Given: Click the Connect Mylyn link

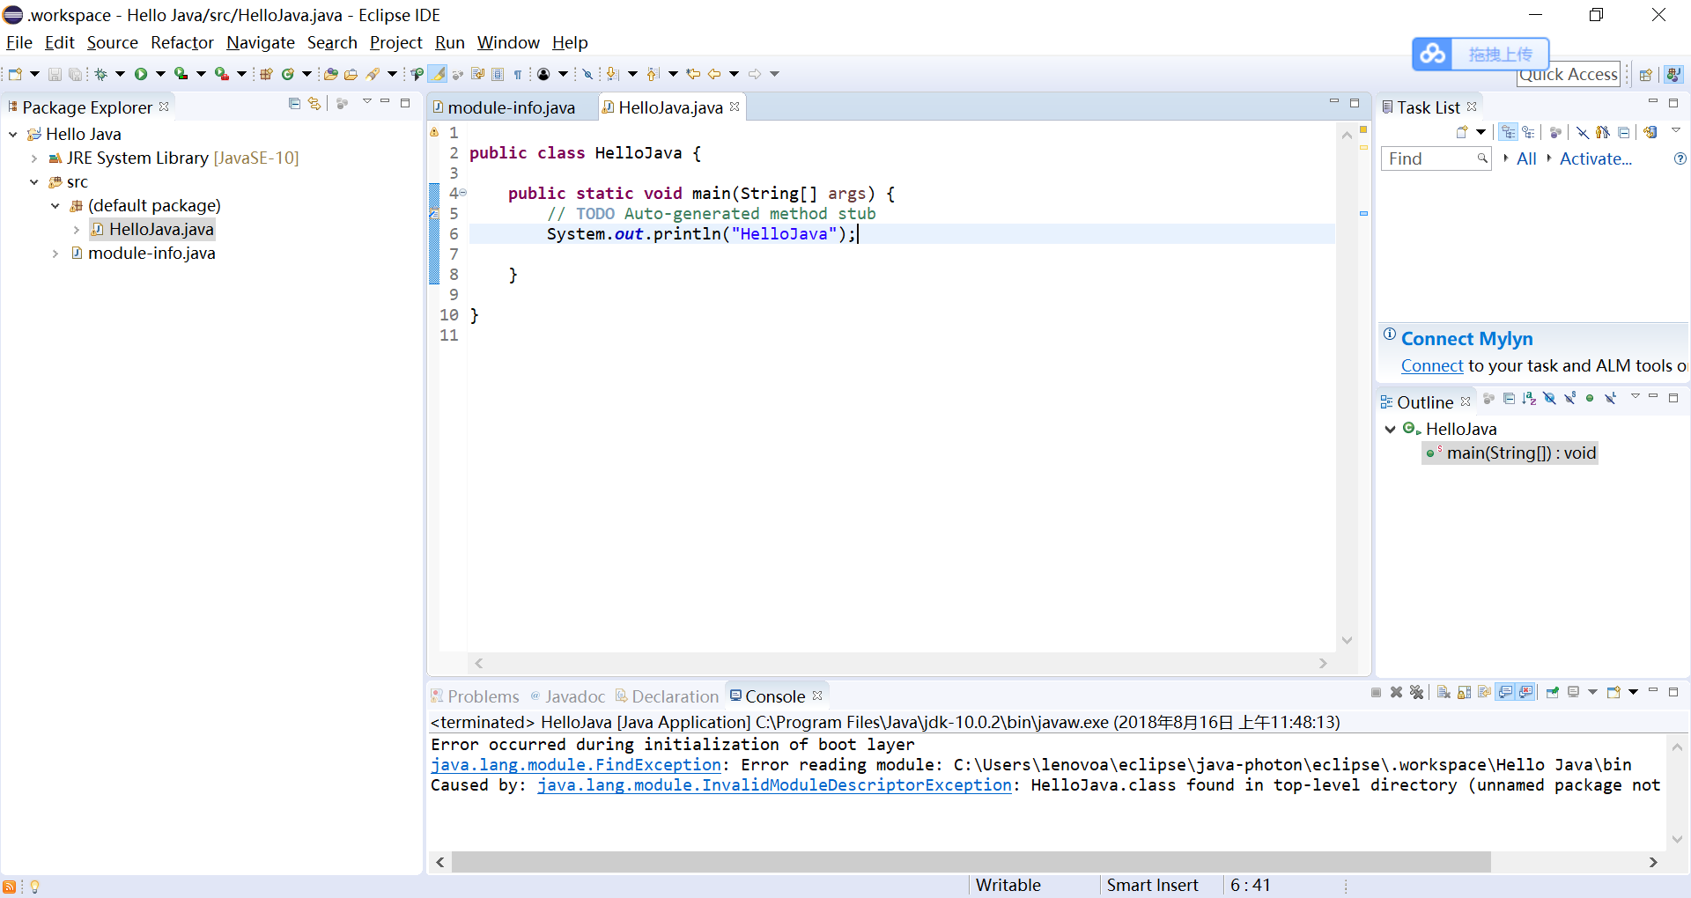Looking at the screenshot, I should pos(1432,366).
